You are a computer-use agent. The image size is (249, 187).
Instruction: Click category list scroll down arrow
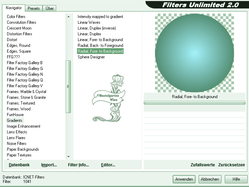click(68, 156)
